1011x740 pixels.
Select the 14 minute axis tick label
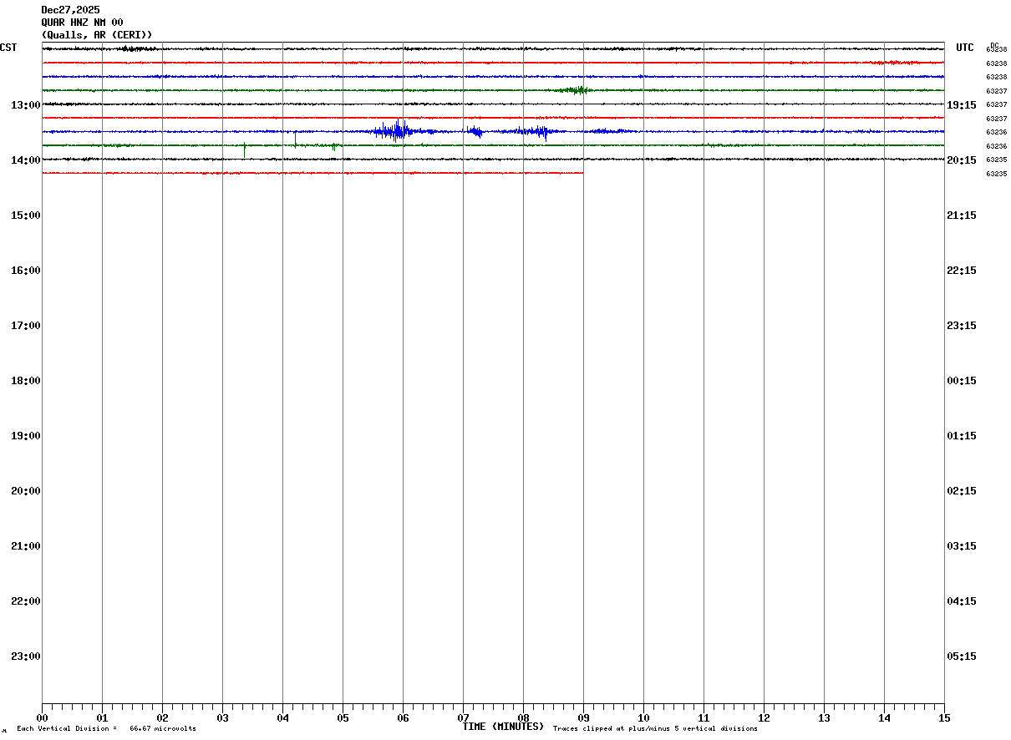pyautogui.click(x=884, y=718)
